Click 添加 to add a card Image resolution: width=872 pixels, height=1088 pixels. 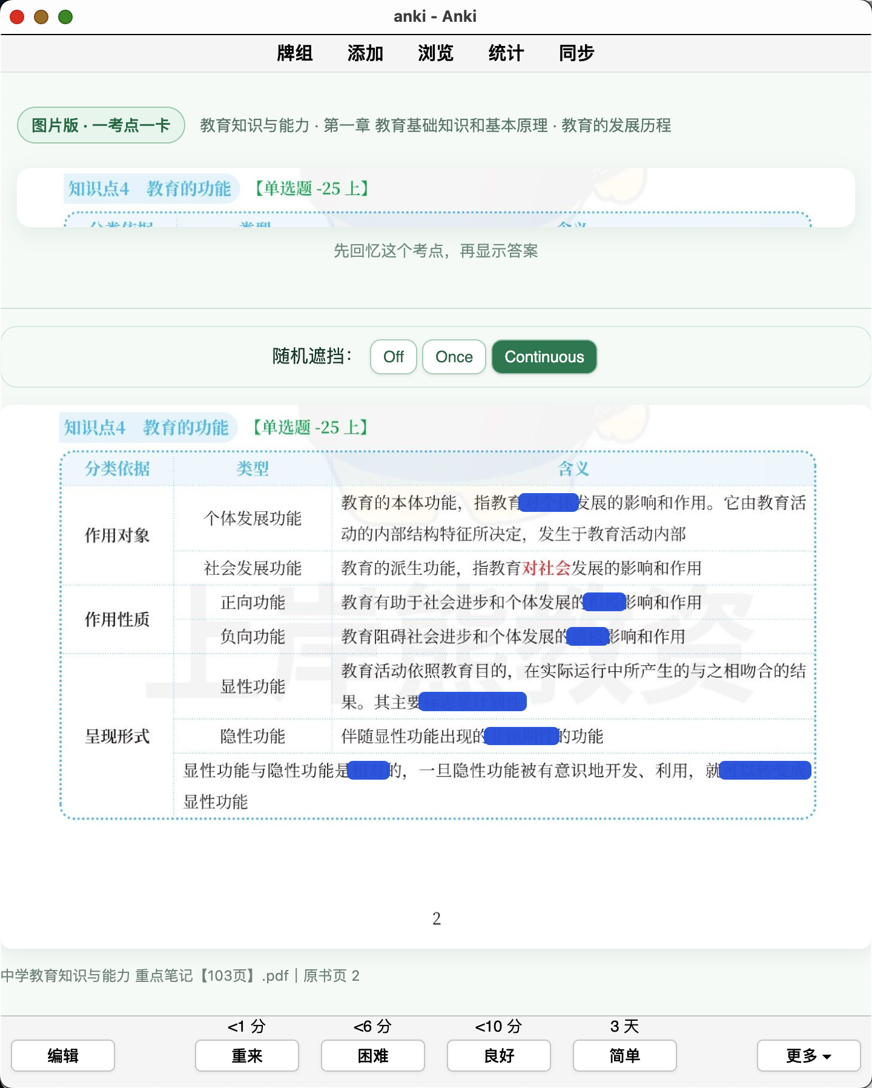pyautogui.click(x=365, y=53)
